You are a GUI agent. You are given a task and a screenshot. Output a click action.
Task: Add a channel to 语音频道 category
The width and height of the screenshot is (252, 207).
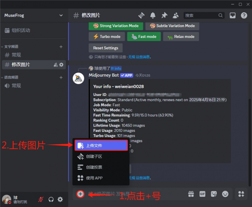61,78
